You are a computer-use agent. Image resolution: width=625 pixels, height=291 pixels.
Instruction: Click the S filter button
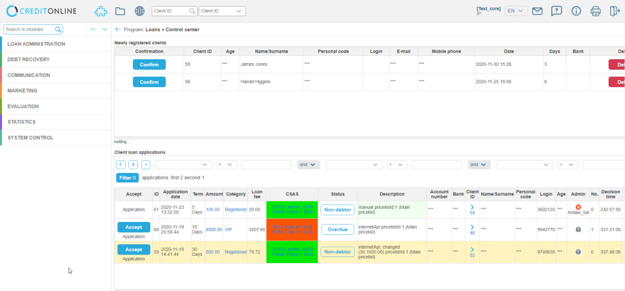click(133, 165)
